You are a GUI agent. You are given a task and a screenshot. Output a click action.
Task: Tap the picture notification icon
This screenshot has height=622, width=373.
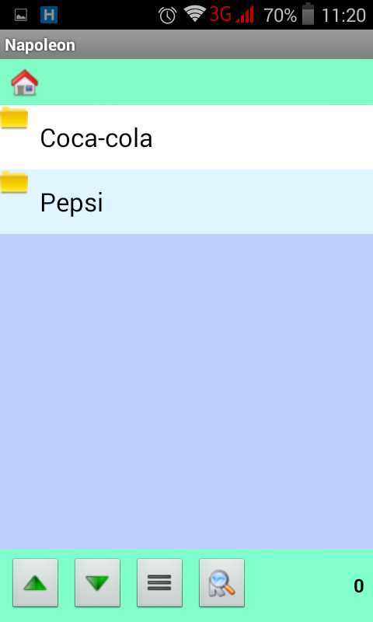click(21, 15)
